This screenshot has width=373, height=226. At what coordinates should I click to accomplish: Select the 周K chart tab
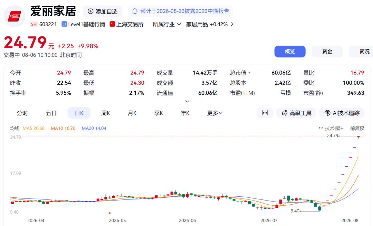coord(105,113)
